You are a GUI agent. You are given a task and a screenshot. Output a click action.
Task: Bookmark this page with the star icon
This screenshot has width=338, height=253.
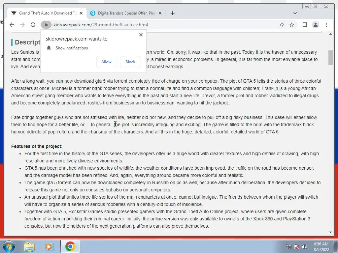[x=292, y=25]
